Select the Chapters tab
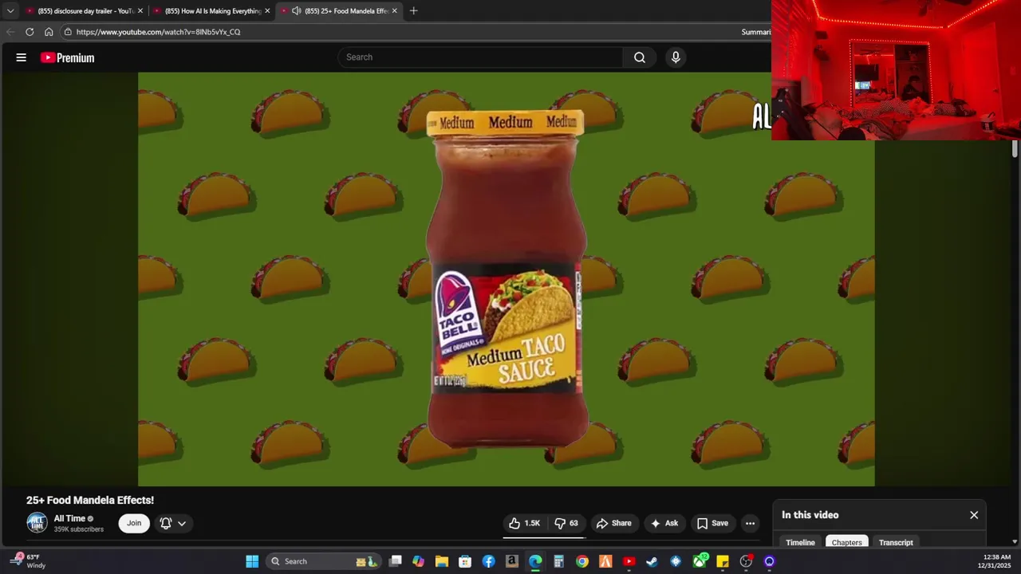Viewport: 1021px width, 574px height. pos(846,542)
